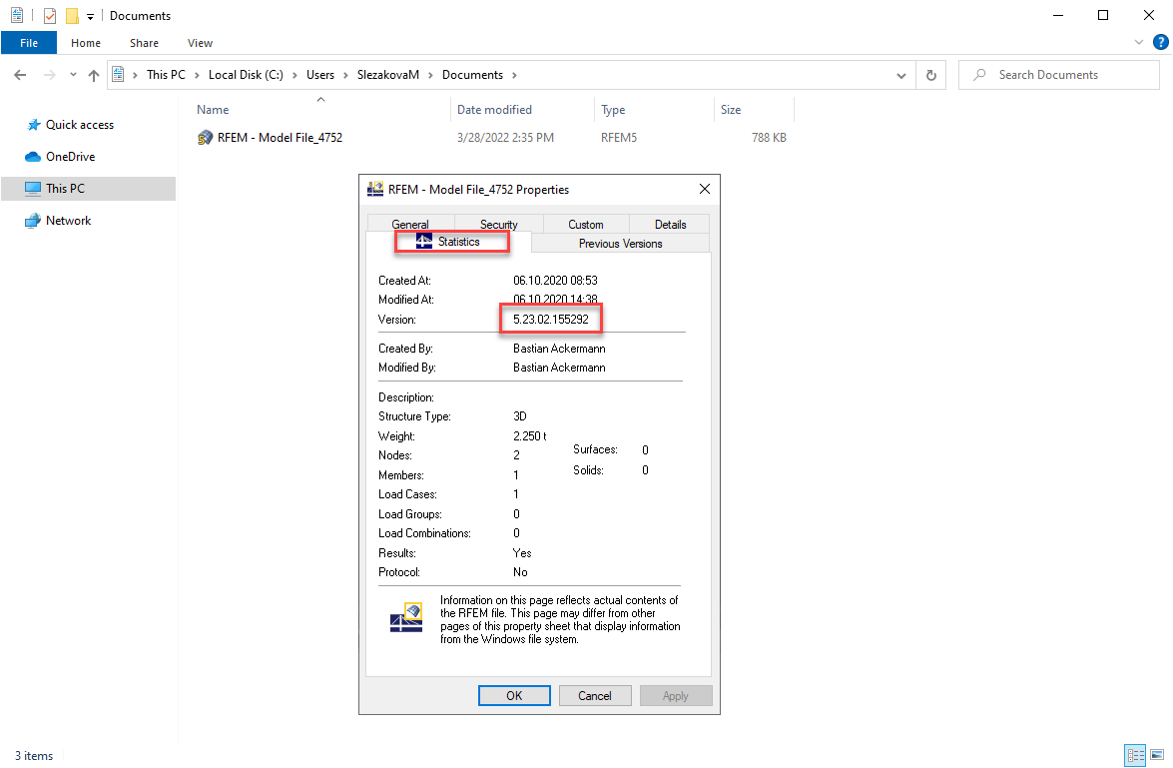1173x768 pixels.
Task: Click the checkmark document icon in Quick Access Toolbar
Action: pos(48,14)
